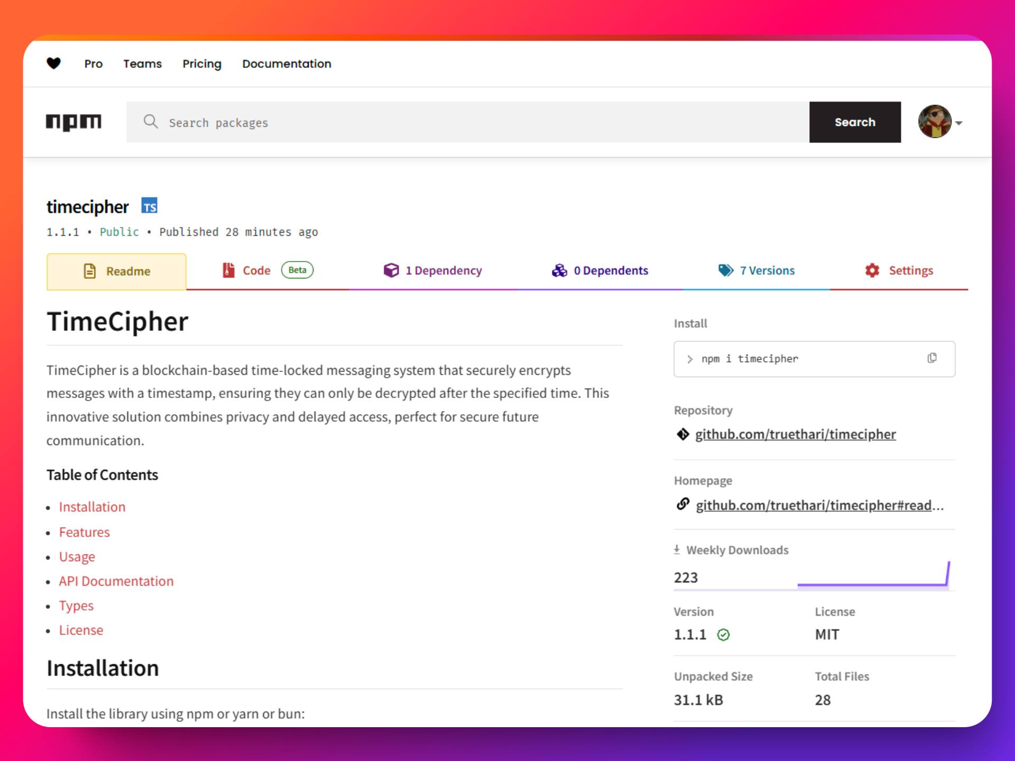Image resolution: width=1015 pixels, height=761 pixels.
Task: Click the search magnifier icon
Action: 151,122
